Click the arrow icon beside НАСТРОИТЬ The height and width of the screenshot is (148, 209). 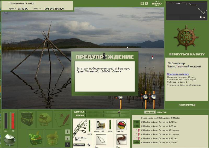pyautogui.click(x=89, y=145)
